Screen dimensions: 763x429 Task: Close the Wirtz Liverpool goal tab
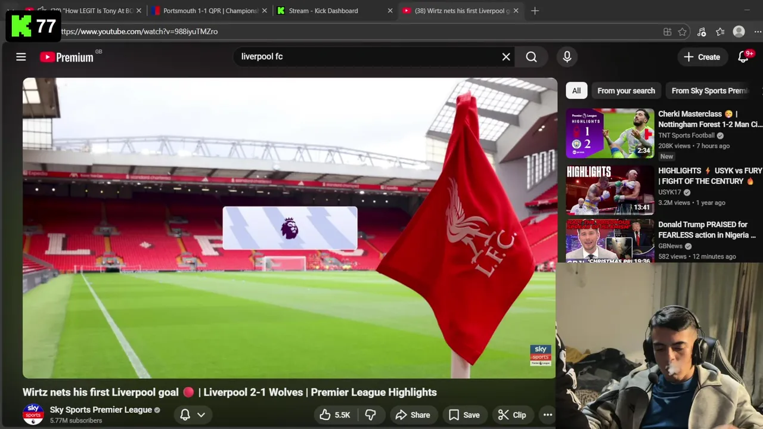(516, 11)
